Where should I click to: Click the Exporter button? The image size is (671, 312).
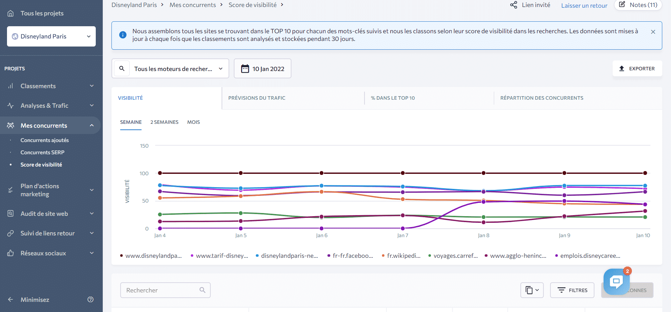(637, 69)
